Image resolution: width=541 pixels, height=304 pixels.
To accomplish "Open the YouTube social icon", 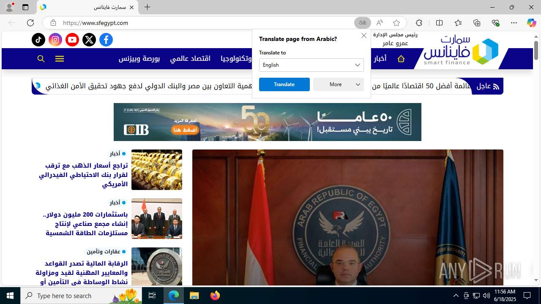I will point(72,40).
